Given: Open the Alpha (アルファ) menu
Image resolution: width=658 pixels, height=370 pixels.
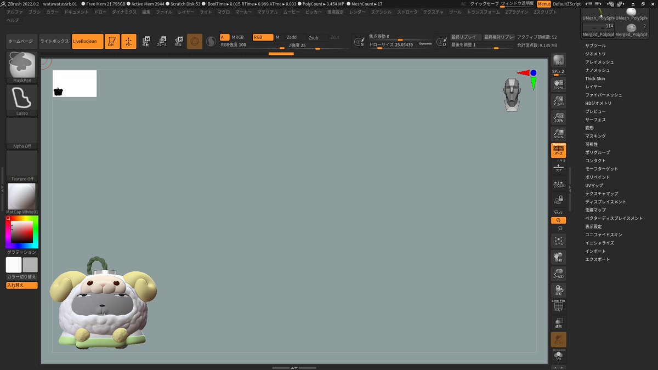Looking at the screenshot, I should click(15, 12).
